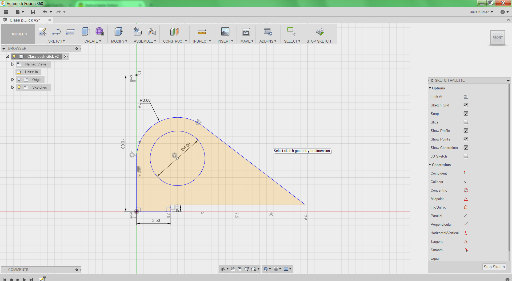Click the Joint icon in Assemble
Viewport: 512px width, 281px height.
[x=152, y=32]
